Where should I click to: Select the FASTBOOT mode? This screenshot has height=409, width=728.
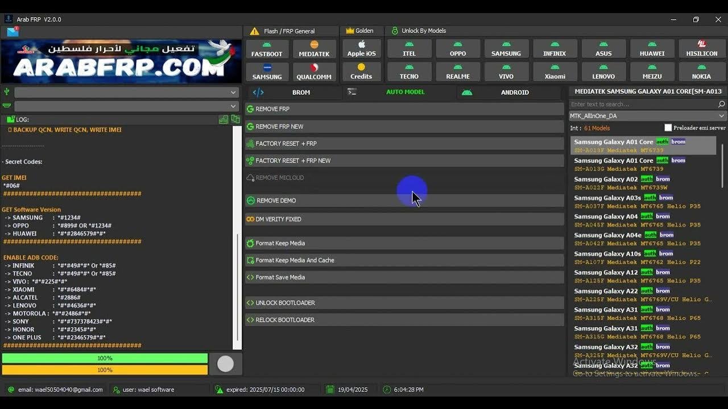point(267,49)
